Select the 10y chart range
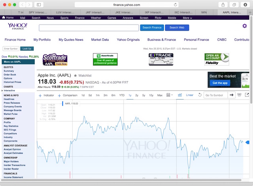 pos(151,95)
